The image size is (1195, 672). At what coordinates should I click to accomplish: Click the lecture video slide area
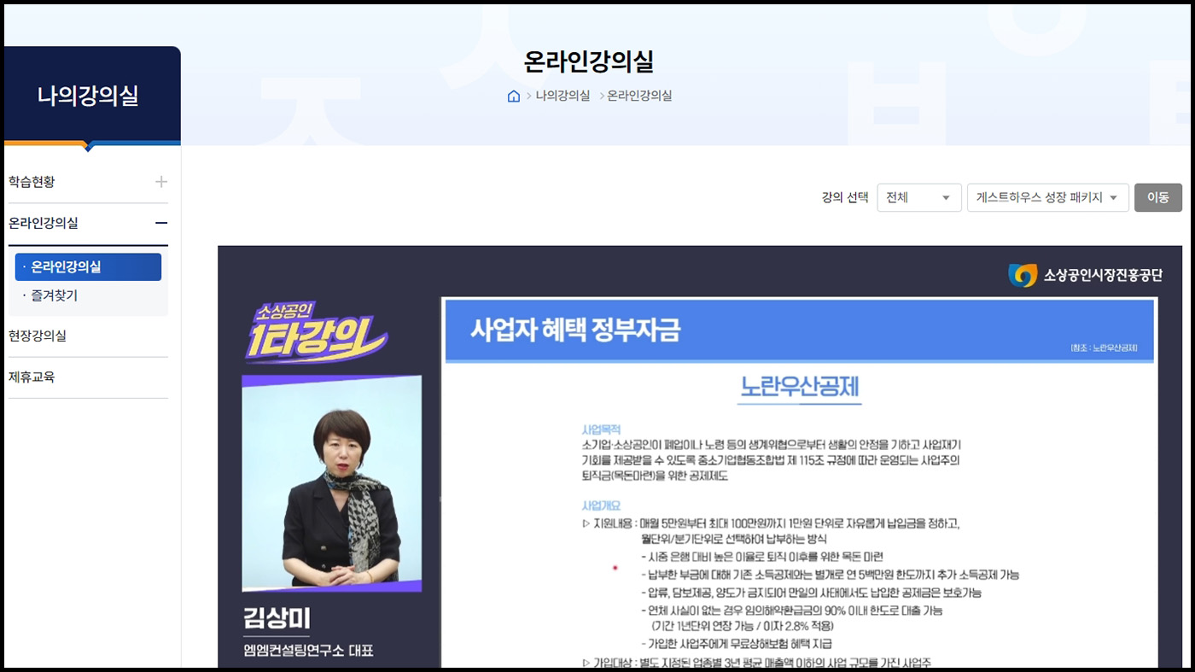click(x=799, y=482)
